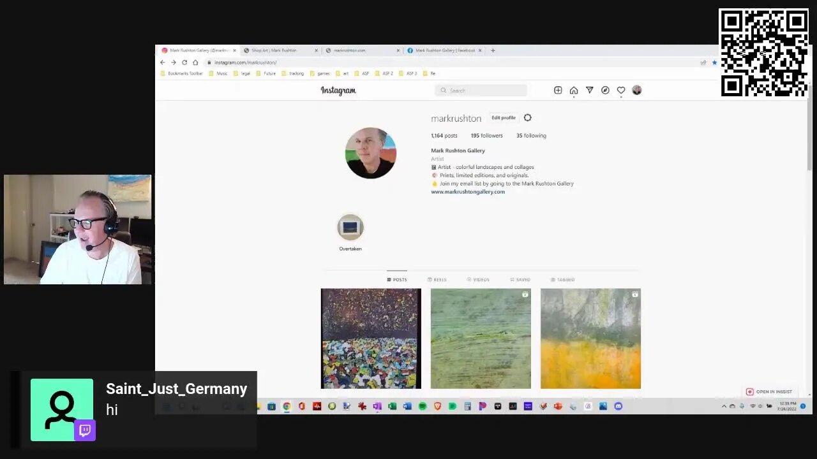Open the profile avatar menu in navbar
Screen dimensions: 817x459
(x=636, y=91)
